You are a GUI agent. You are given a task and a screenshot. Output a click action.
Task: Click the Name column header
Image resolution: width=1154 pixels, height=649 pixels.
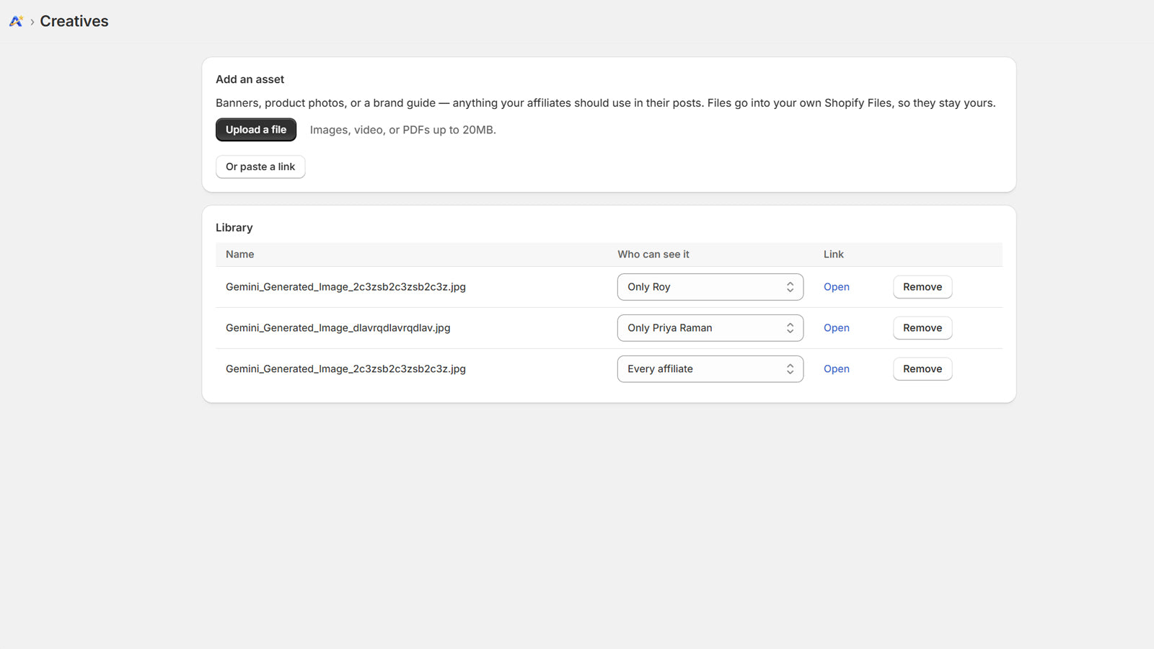(x=240, y=255)
